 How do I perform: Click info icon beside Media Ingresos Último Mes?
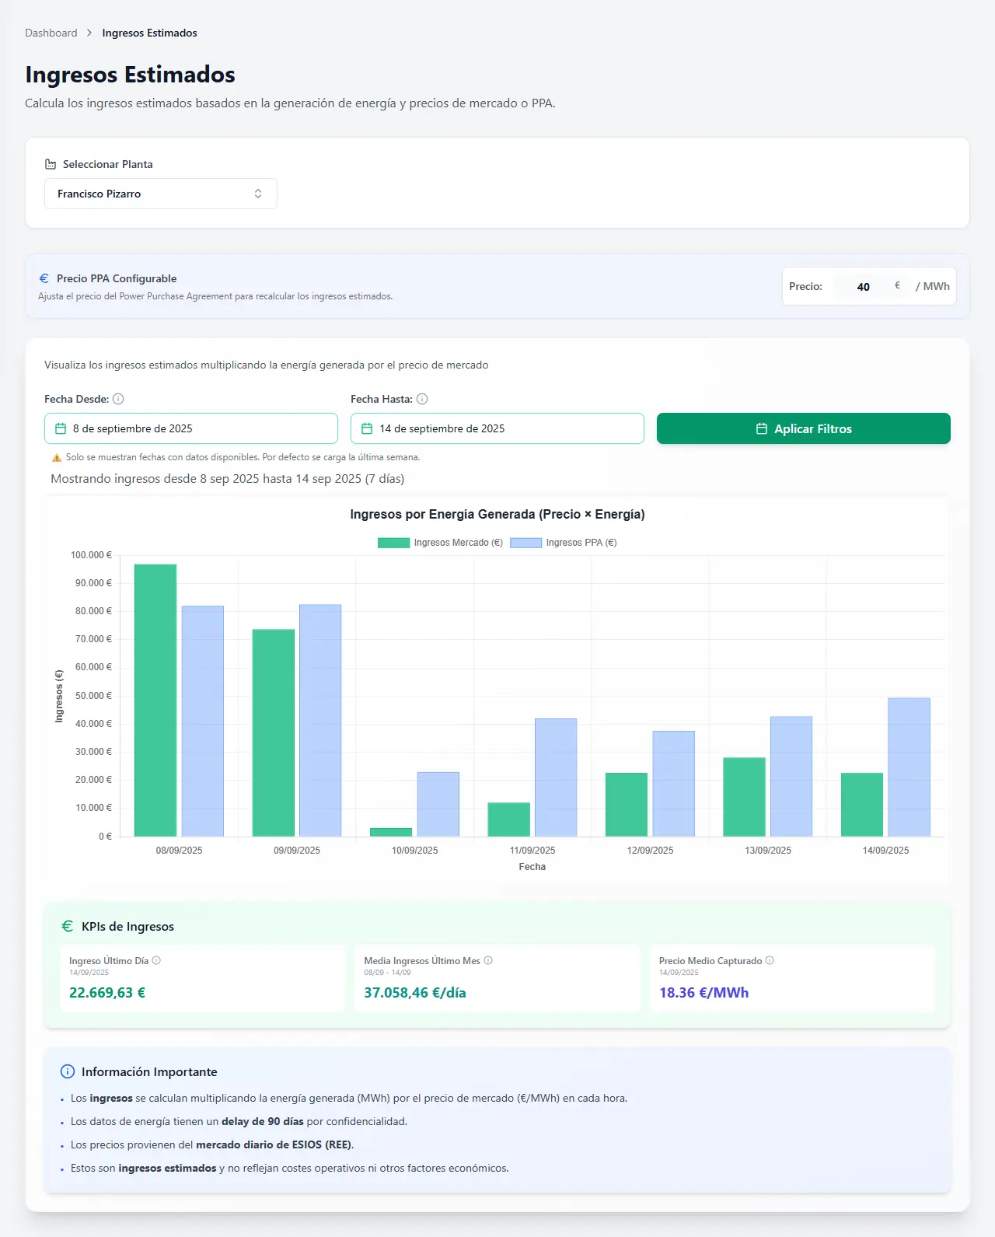tap(488, 960)
